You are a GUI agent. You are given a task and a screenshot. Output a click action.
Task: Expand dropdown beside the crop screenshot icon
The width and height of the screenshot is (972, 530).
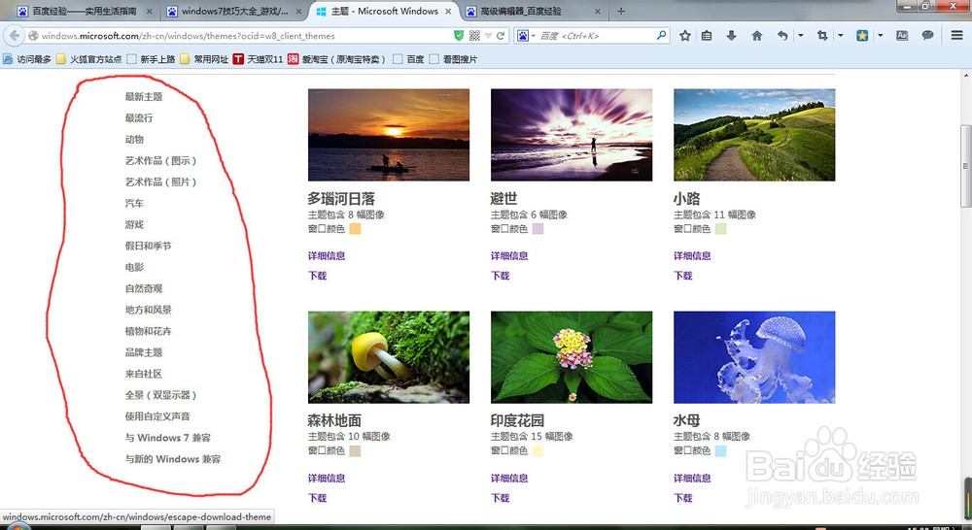click(x=841, y=36)
